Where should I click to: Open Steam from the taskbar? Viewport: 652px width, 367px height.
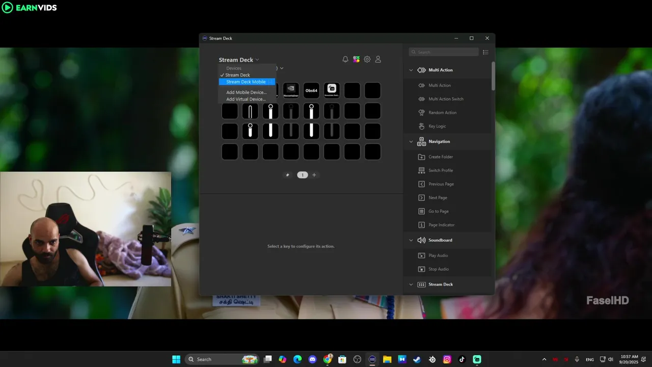pos(417,359)
